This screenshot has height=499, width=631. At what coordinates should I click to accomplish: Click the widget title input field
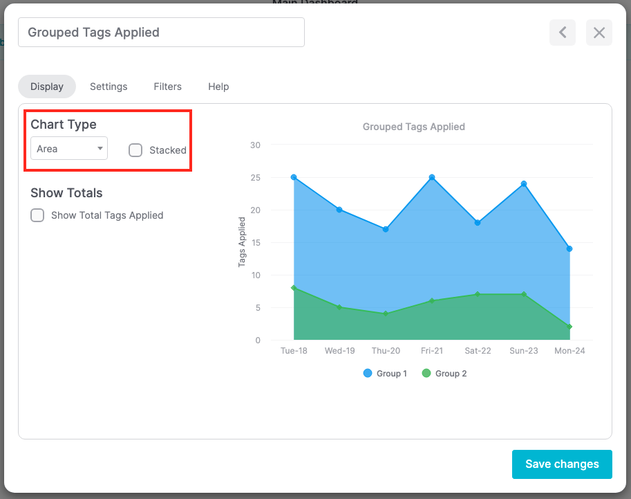tap(161, 32)
